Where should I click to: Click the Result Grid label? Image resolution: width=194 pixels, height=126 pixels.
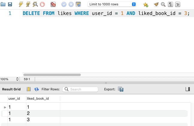tap(11, 89)
